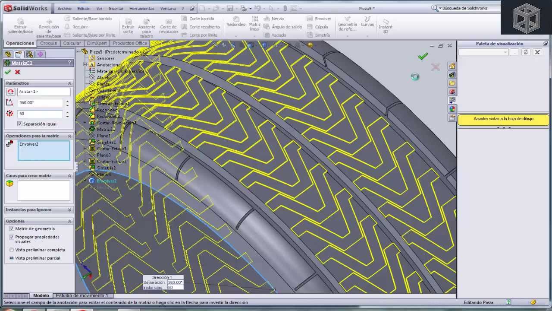
Task: Refresh the visualization palette
Action: click(525, 52)
